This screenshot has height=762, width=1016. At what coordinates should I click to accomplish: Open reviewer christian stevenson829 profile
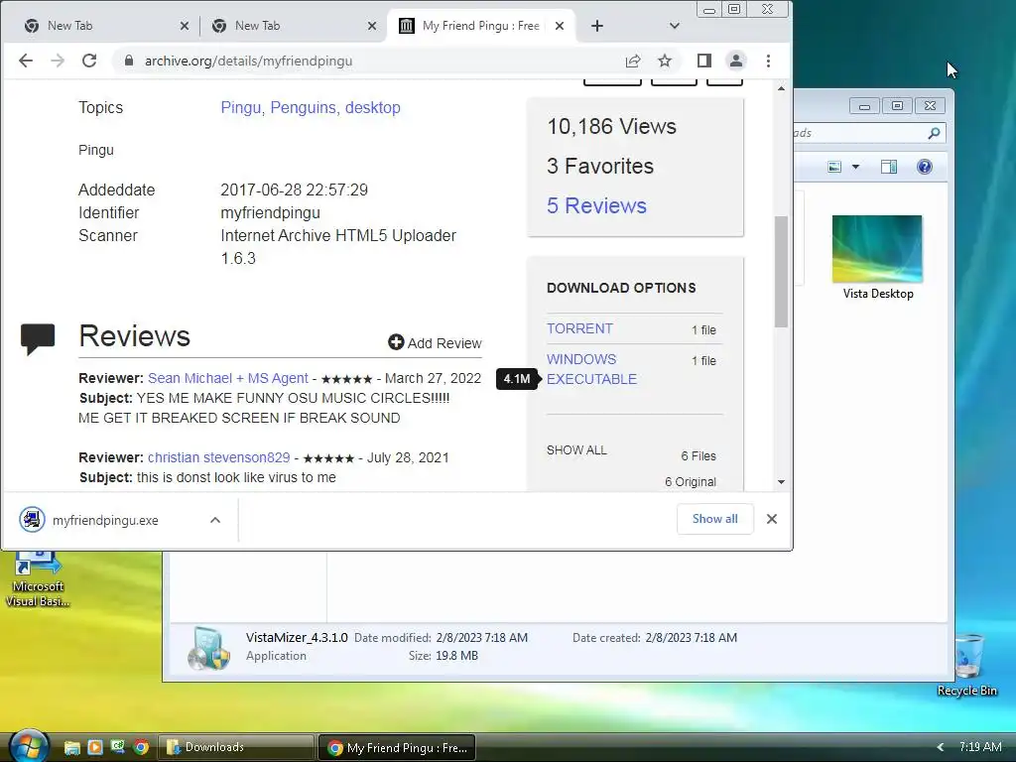click(219, 457)
